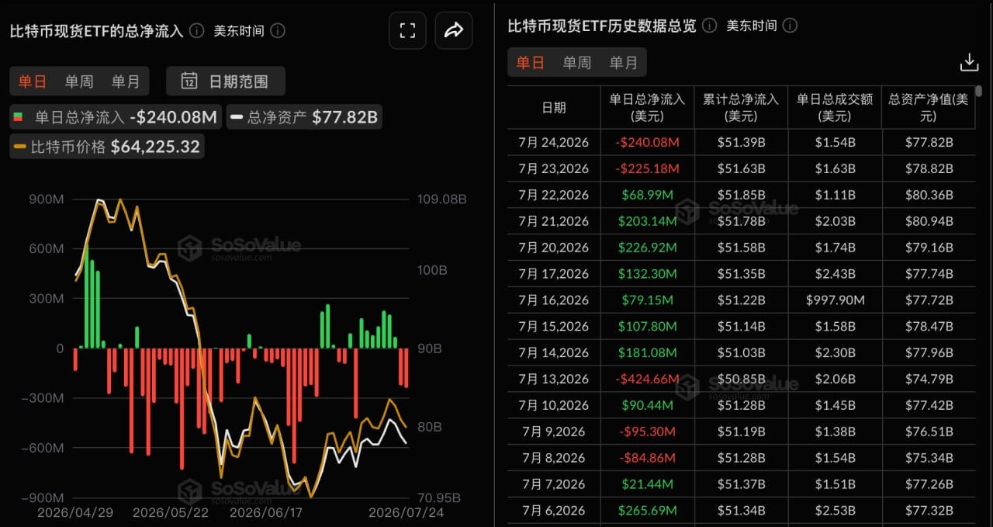The height and width of the screenshot is (527, 993).
Task: Click the $68.99M net inflow cell
Action: [647, 195]
